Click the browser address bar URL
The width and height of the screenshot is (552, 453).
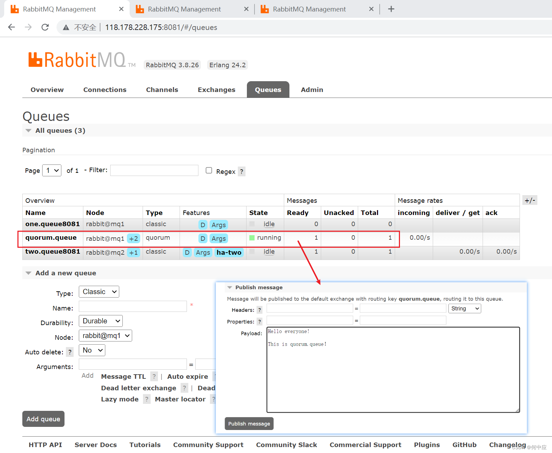tap(161, 28)
